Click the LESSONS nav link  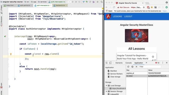click(x=117, y=16)
